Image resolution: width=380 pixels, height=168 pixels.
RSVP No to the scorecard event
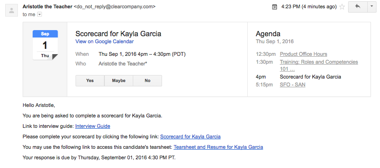pyautogui.click(x=147, y=81)
